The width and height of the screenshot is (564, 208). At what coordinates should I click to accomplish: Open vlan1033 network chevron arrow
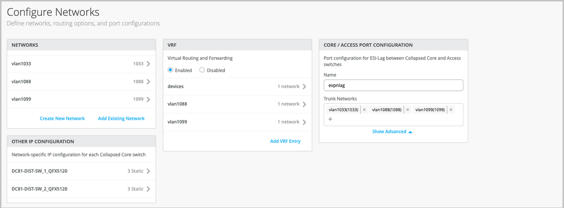tap(148, 64)
